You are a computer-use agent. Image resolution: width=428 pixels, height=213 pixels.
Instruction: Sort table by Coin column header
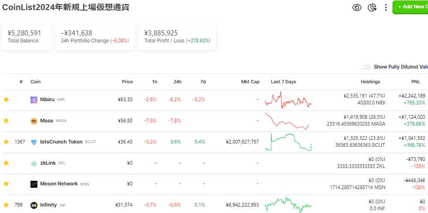36,81
